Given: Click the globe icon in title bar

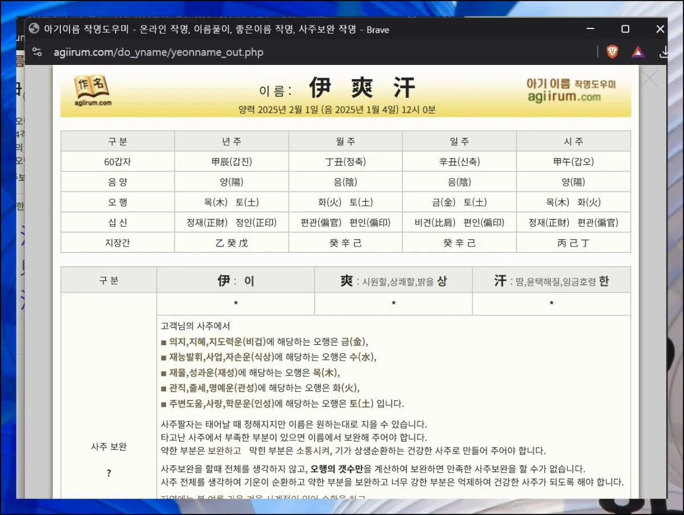Looking at the screenshot, I should 34,29.
